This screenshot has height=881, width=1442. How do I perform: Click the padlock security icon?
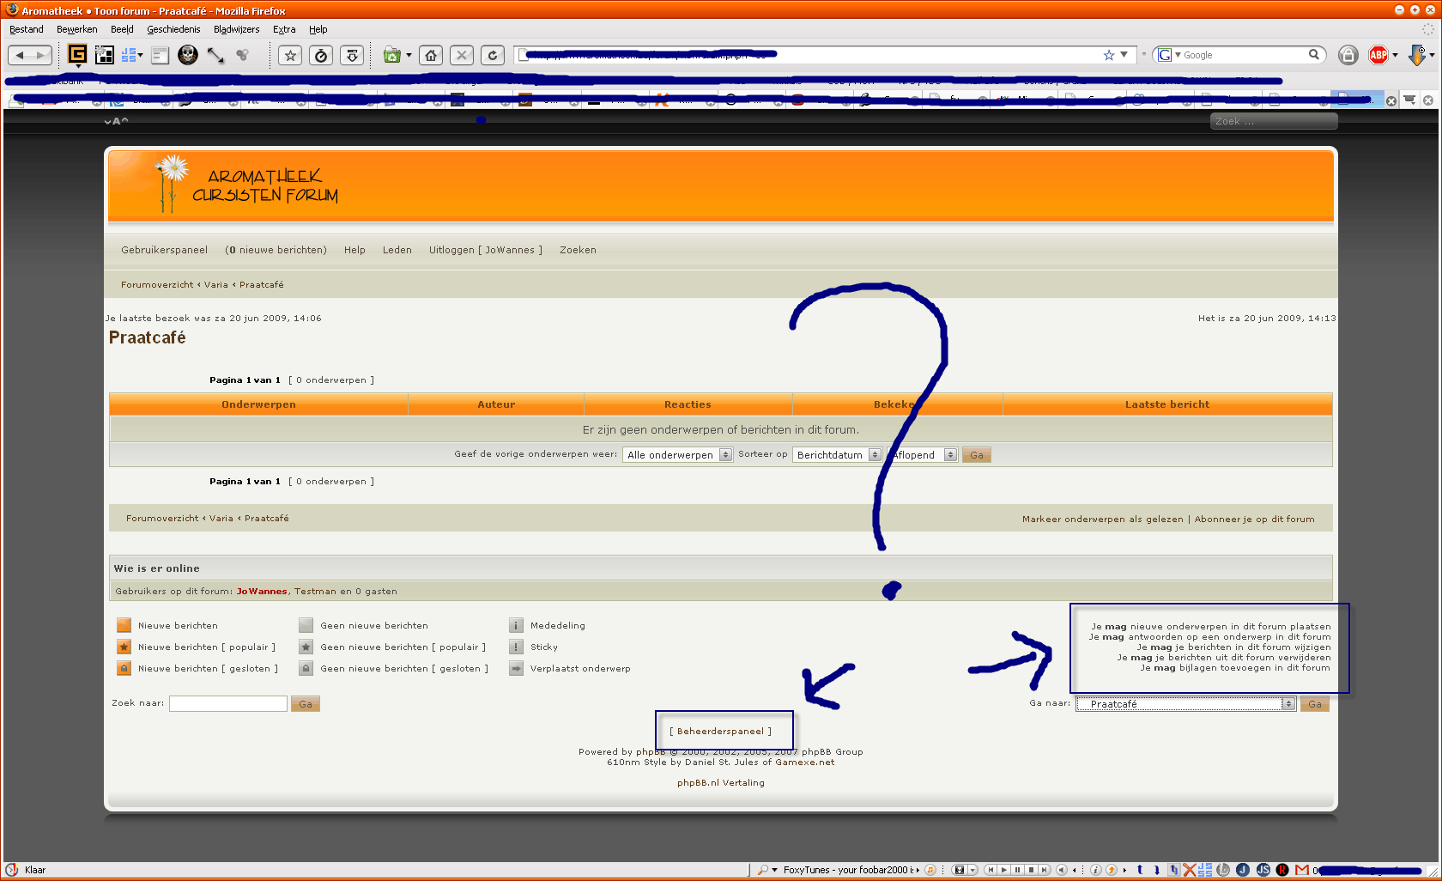1348,55
